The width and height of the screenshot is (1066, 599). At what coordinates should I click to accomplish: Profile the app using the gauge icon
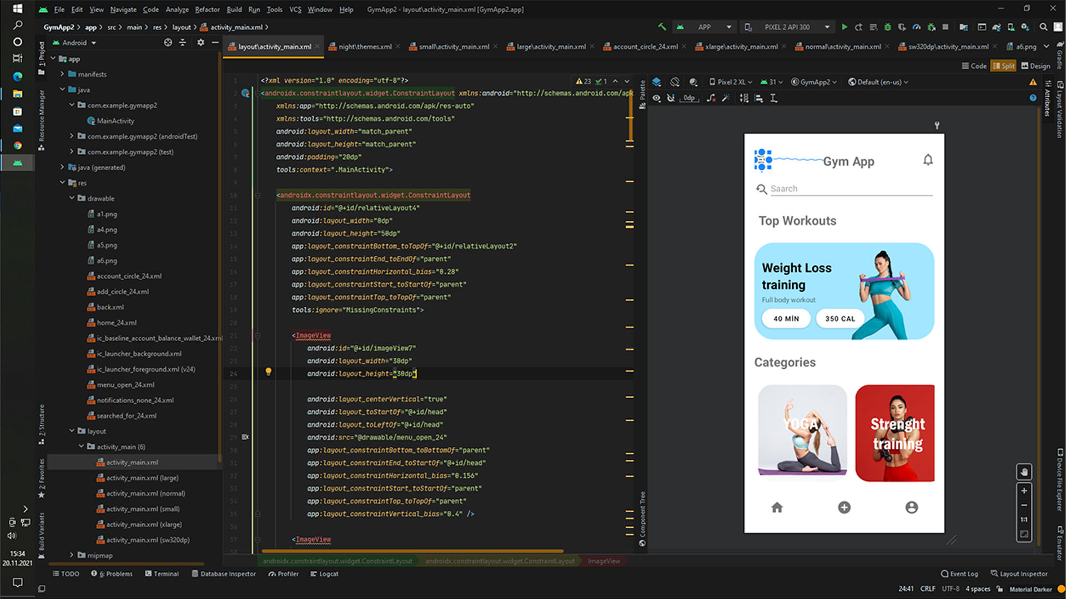point(917,27)
